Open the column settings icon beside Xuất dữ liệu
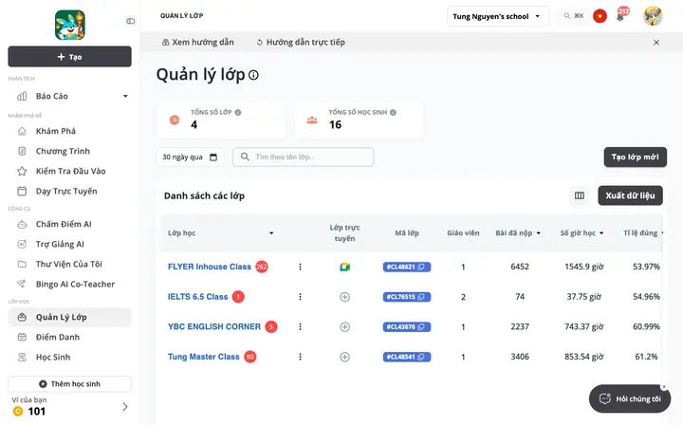683x425 pixels. pyautogui.click(x=580, y=195)
